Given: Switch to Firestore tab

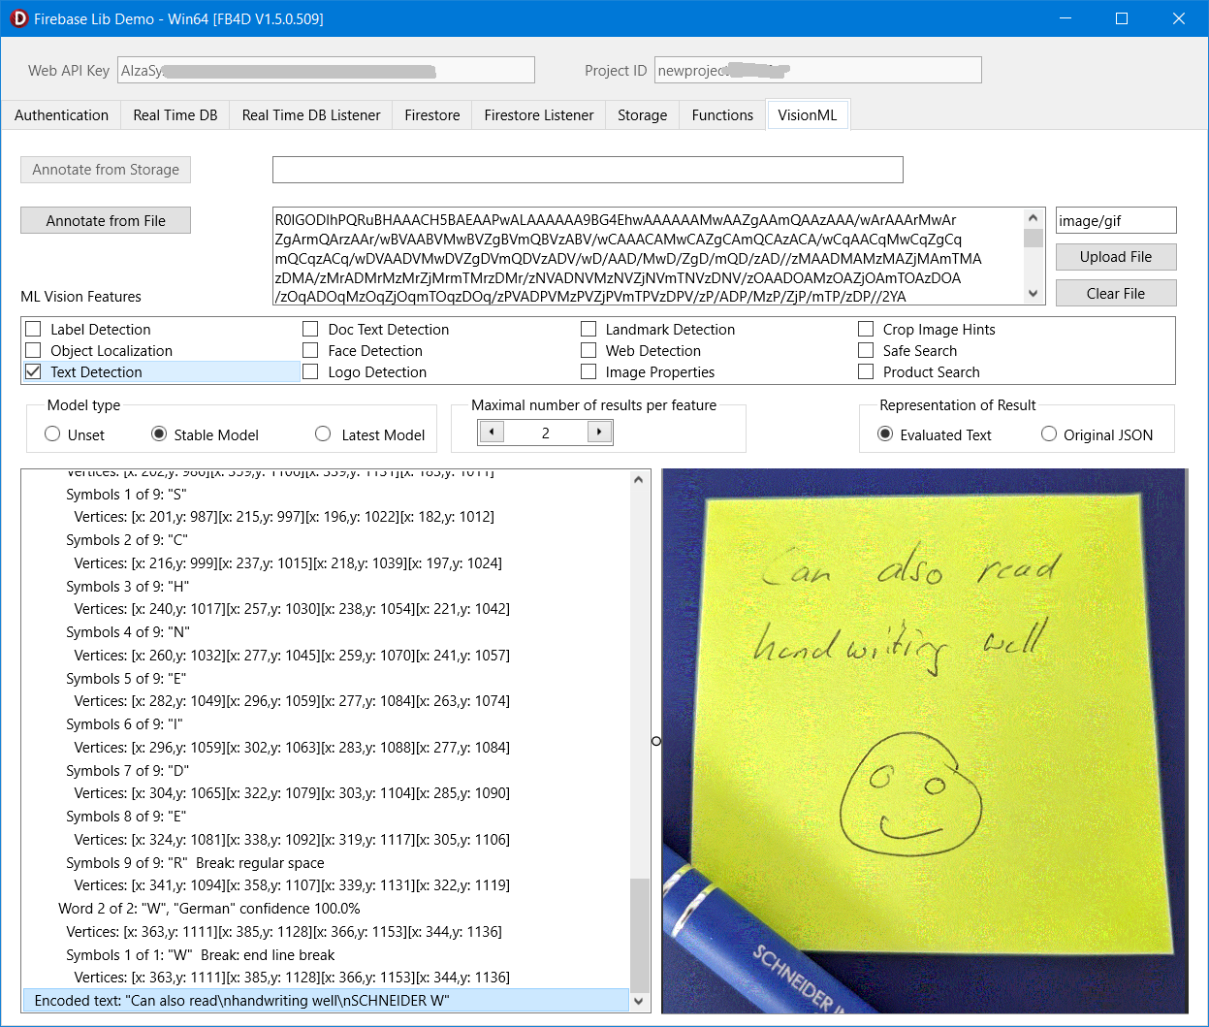Looking at the screenshot, I should click(432, 114).
